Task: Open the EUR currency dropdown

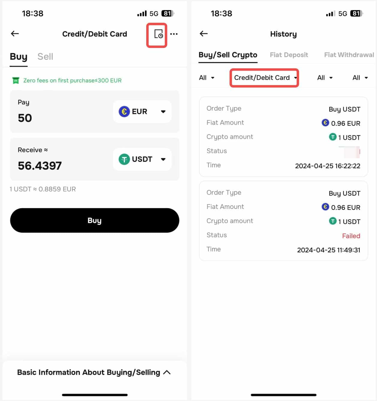Action: point(142,111)
